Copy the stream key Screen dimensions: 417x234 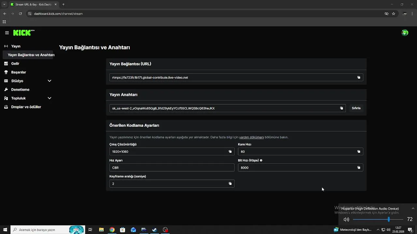341,108
